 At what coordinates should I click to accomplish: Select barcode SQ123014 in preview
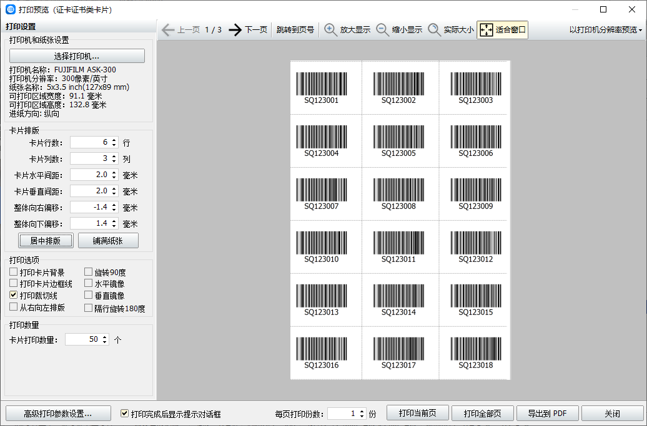click(398, 300)
